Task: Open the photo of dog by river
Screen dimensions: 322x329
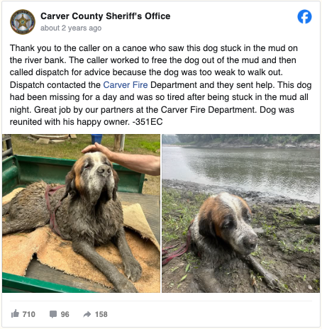Action: (240, 213)
